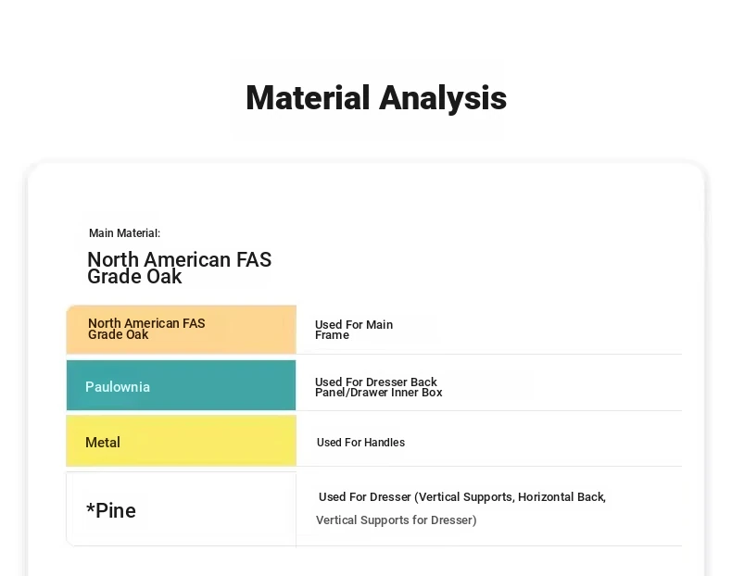Click the white *Pine cell
The width and height of the screenshot is (732, 576).
point(181,508)
